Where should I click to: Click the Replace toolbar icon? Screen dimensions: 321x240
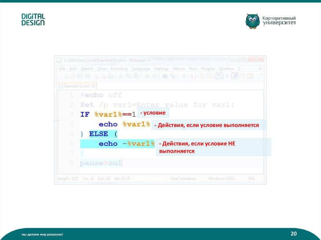[x=173, y=76]
